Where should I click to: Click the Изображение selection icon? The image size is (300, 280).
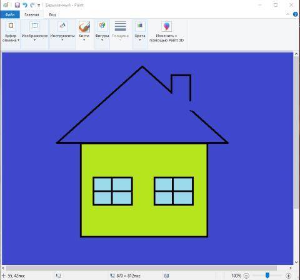[x=35, y=26]
